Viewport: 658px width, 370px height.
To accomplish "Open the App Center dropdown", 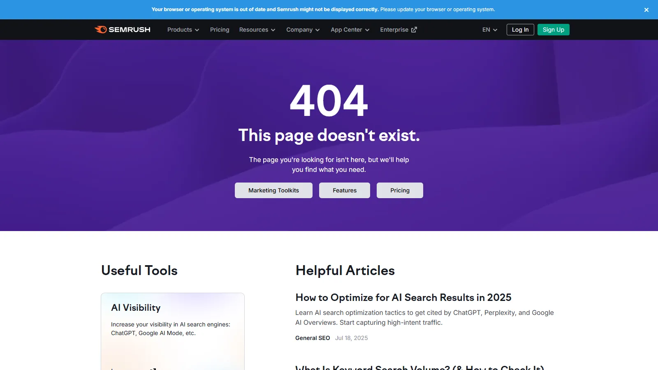I will [350, 30].
